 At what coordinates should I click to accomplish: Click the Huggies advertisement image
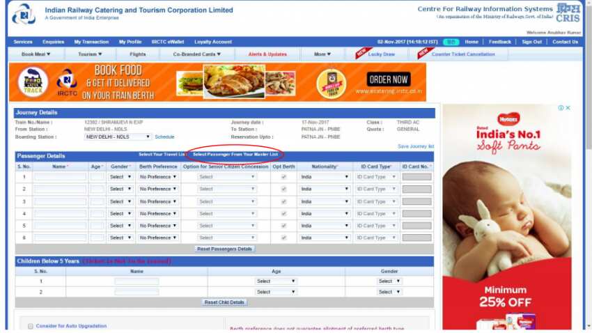tap(506, 217)
